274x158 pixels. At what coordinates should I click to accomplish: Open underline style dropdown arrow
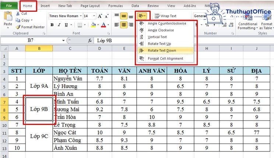pyautogui.click(x=71, y=25)
